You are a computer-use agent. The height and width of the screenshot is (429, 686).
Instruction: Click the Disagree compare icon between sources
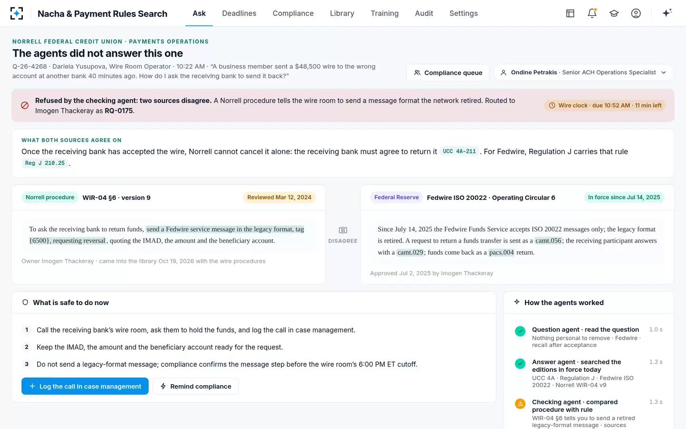[x=343, y=230]
